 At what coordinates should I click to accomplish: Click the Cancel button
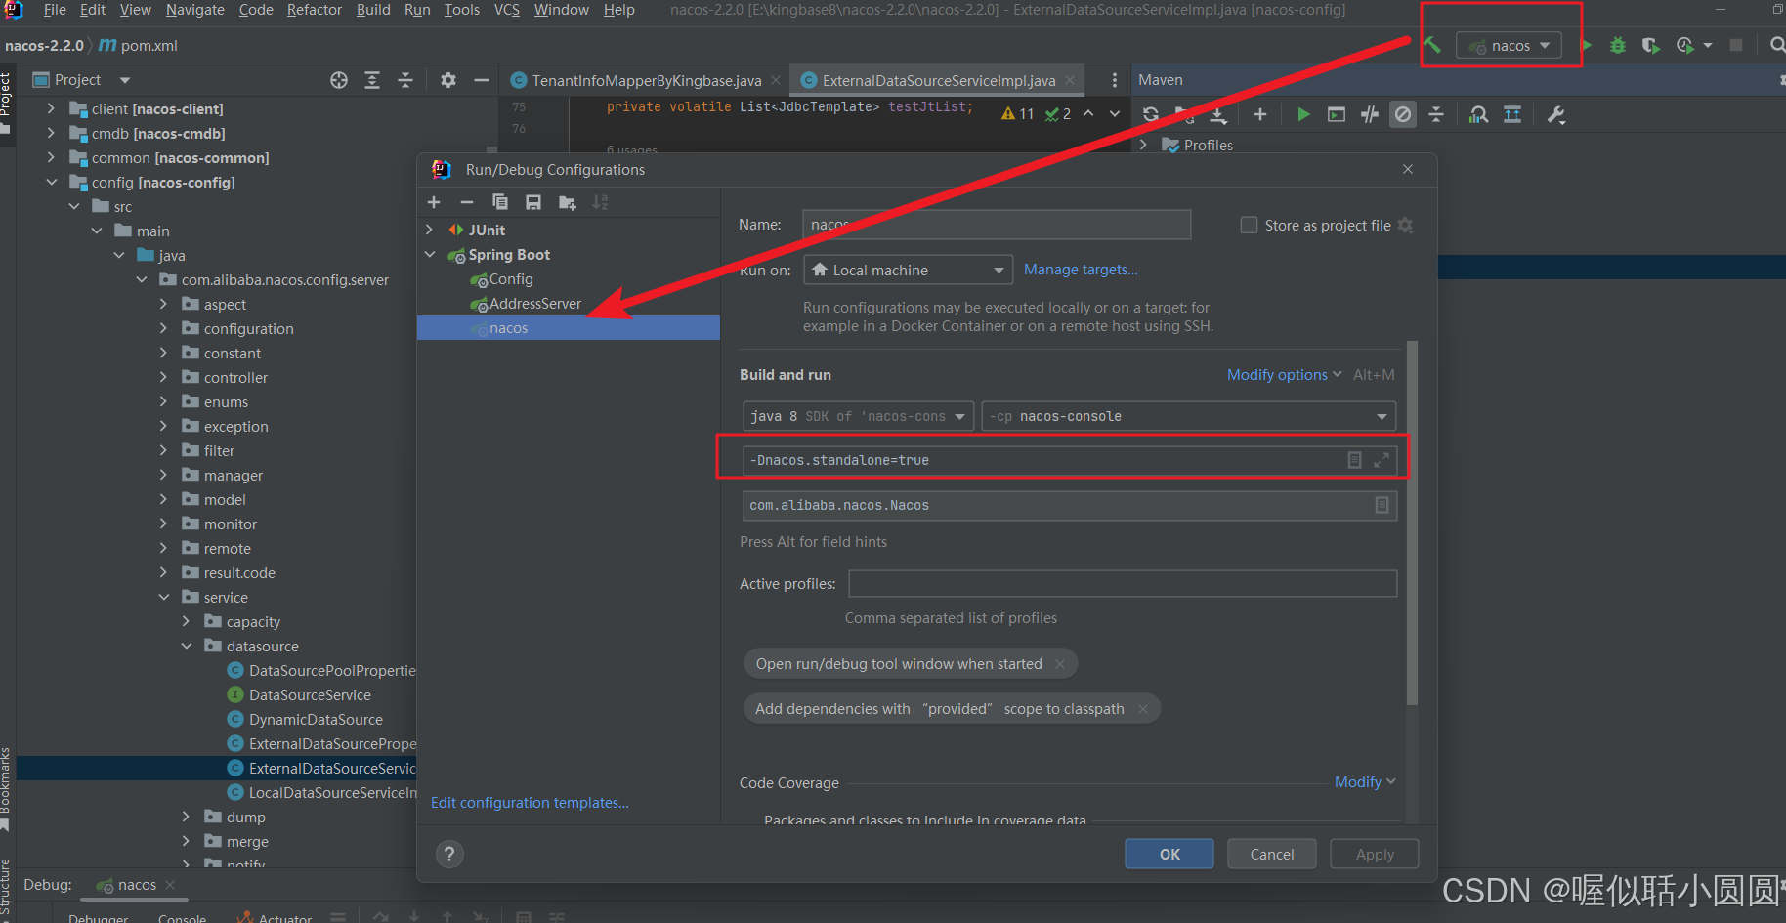coord(1272,854)
